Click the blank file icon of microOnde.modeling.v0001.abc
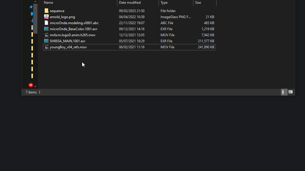Screen dimensions: 305x171 pos(46,23)
